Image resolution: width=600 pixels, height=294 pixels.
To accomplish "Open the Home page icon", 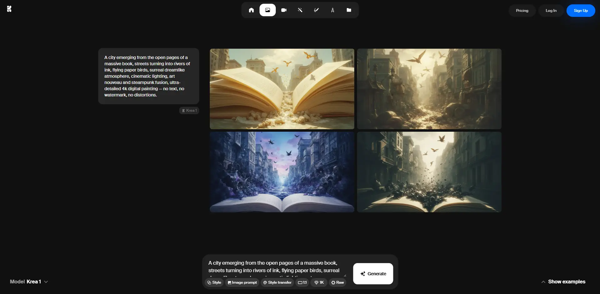I will (251, 10).
